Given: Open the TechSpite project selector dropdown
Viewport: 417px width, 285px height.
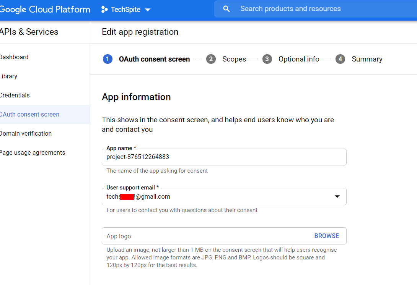Looking at the screenshot, I should pyautogui.click(x=125, y=10).
